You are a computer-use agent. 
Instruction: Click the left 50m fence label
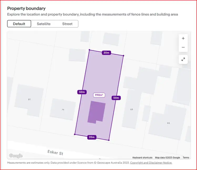click(82, 92)
